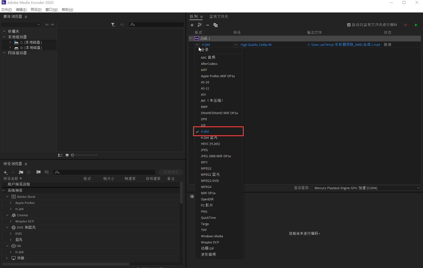Open the 媒体浏览器 panel menu icon
This screenshot has height=268, width=423.
[x=26, y=17]
